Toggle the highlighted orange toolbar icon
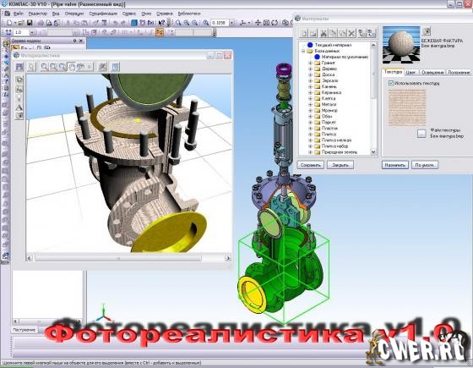Image resolution: width=473 pixels, height=368 pixels. click(160, 32)
